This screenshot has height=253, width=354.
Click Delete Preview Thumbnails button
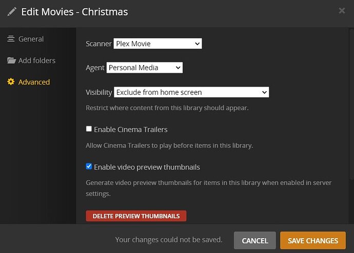point(136,216)
